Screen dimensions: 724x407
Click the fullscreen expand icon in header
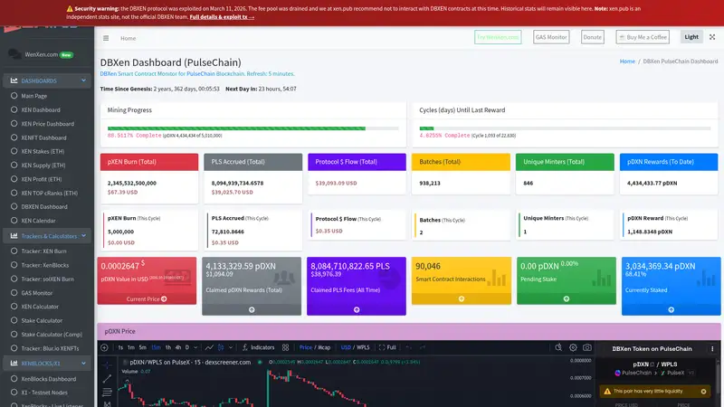click(712, 37)
